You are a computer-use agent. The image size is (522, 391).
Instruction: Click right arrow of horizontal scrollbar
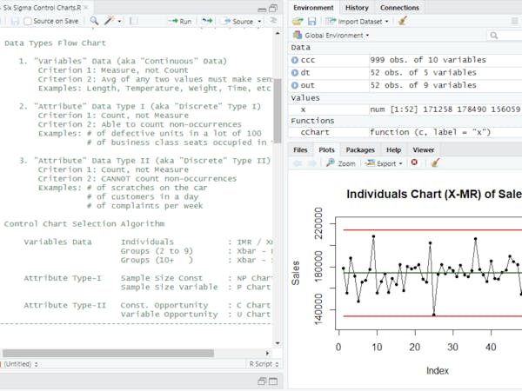coord(267,353)
